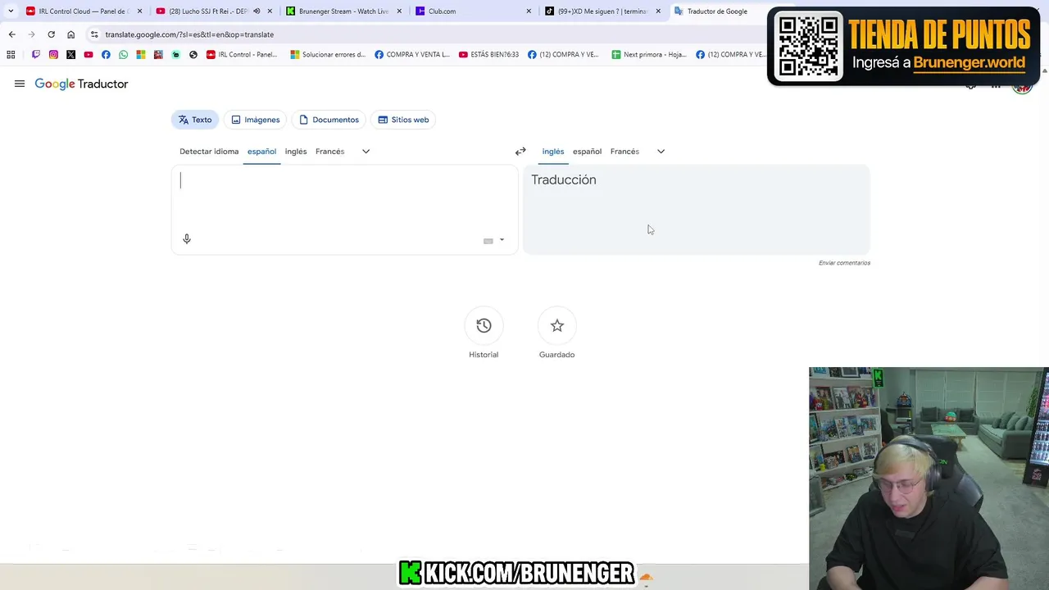Switch to the Imágenes translation mode
1049x590 pixels.
tap(256, 120)
